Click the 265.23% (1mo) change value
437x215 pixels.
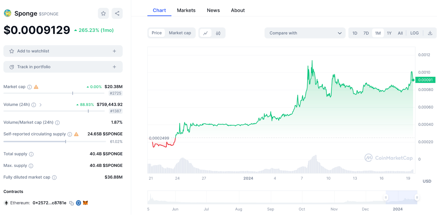coord(94,30)
